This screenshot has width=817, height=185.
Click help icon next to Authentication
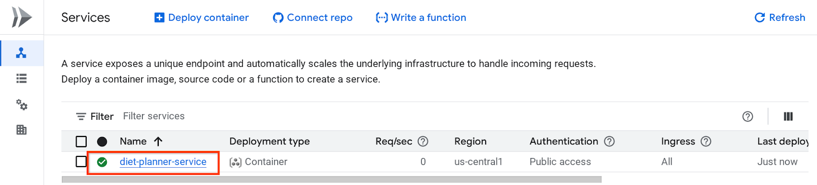pyautogui.click(x=609, y=141)
